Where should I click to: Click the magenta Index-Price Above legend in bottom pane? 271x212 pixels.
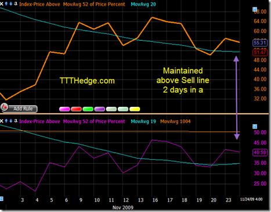39,121
